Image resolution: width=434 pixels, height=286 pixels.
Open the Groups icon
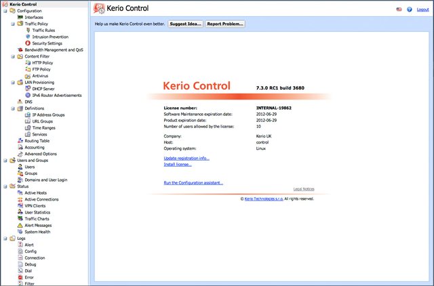click(x=20, y=173)
